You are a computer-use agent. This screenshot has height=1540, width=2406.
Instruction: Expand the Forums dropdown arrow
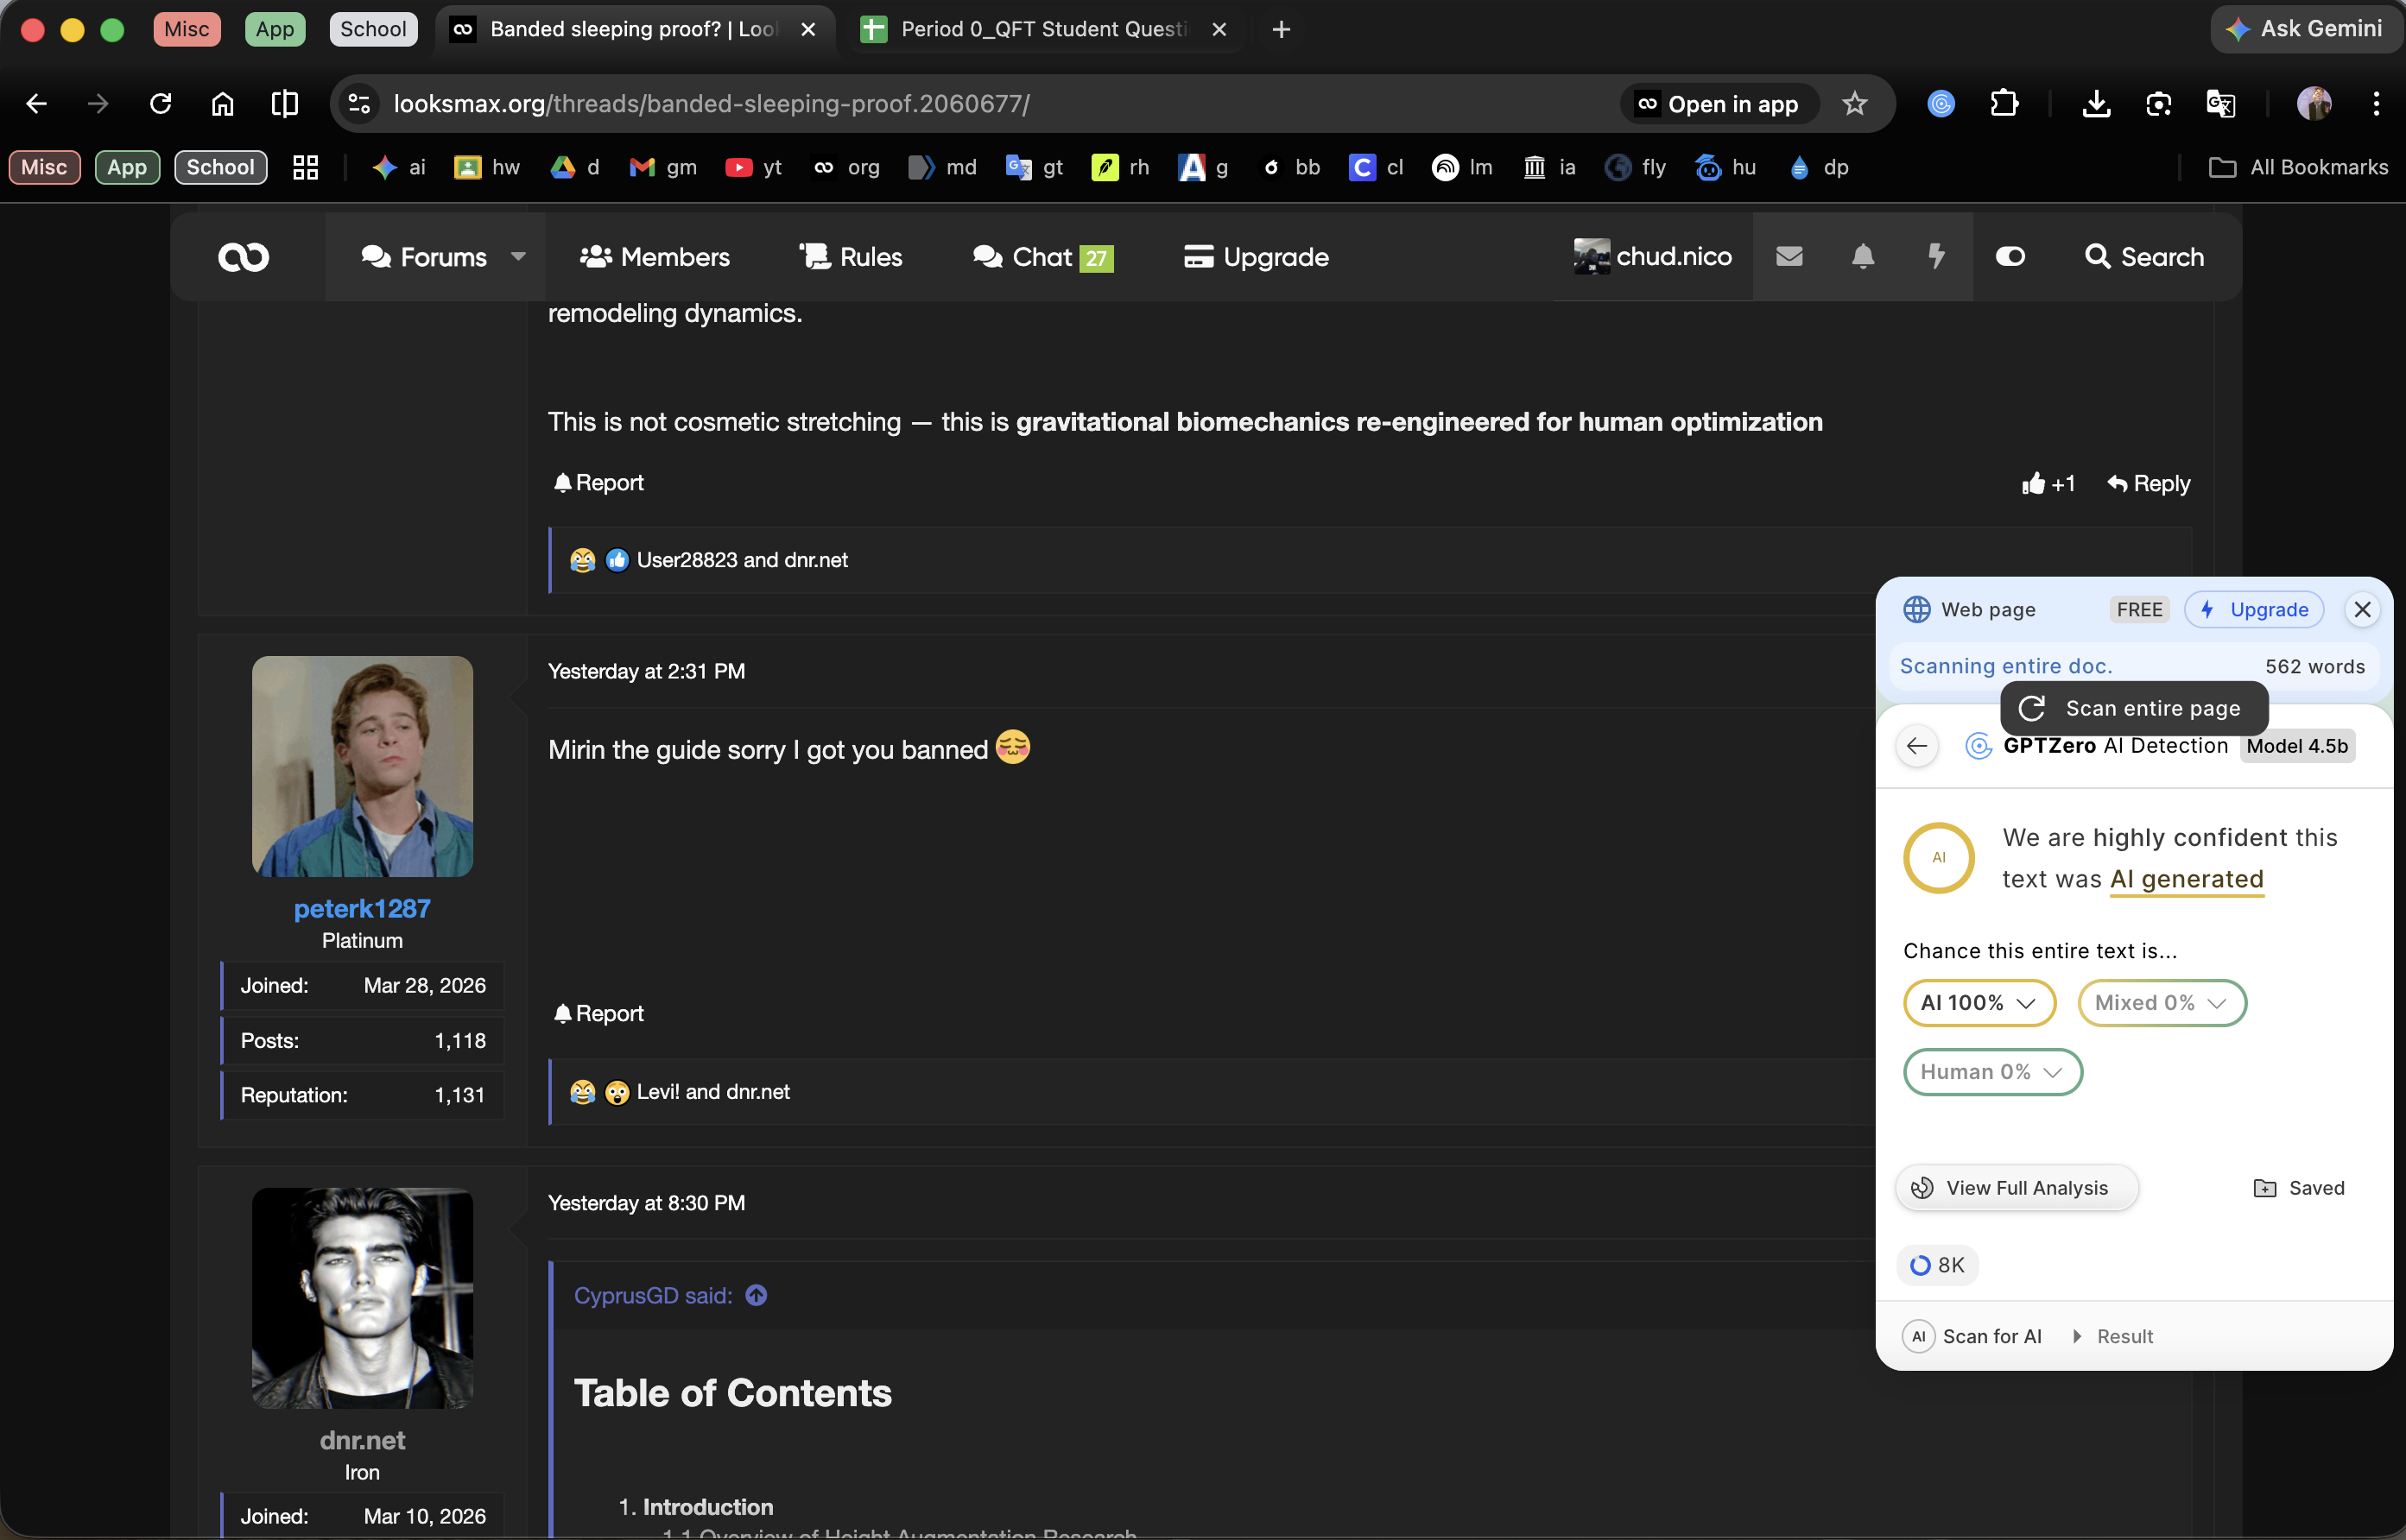(518, 256)
